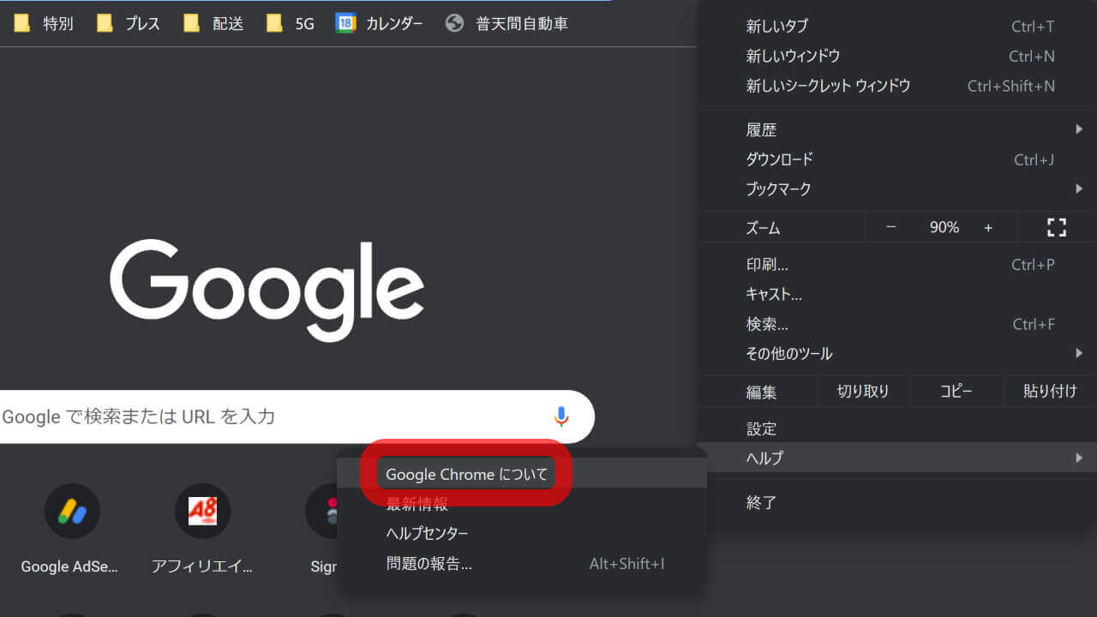Expand the その他のツール submenu

coord(788,353)
